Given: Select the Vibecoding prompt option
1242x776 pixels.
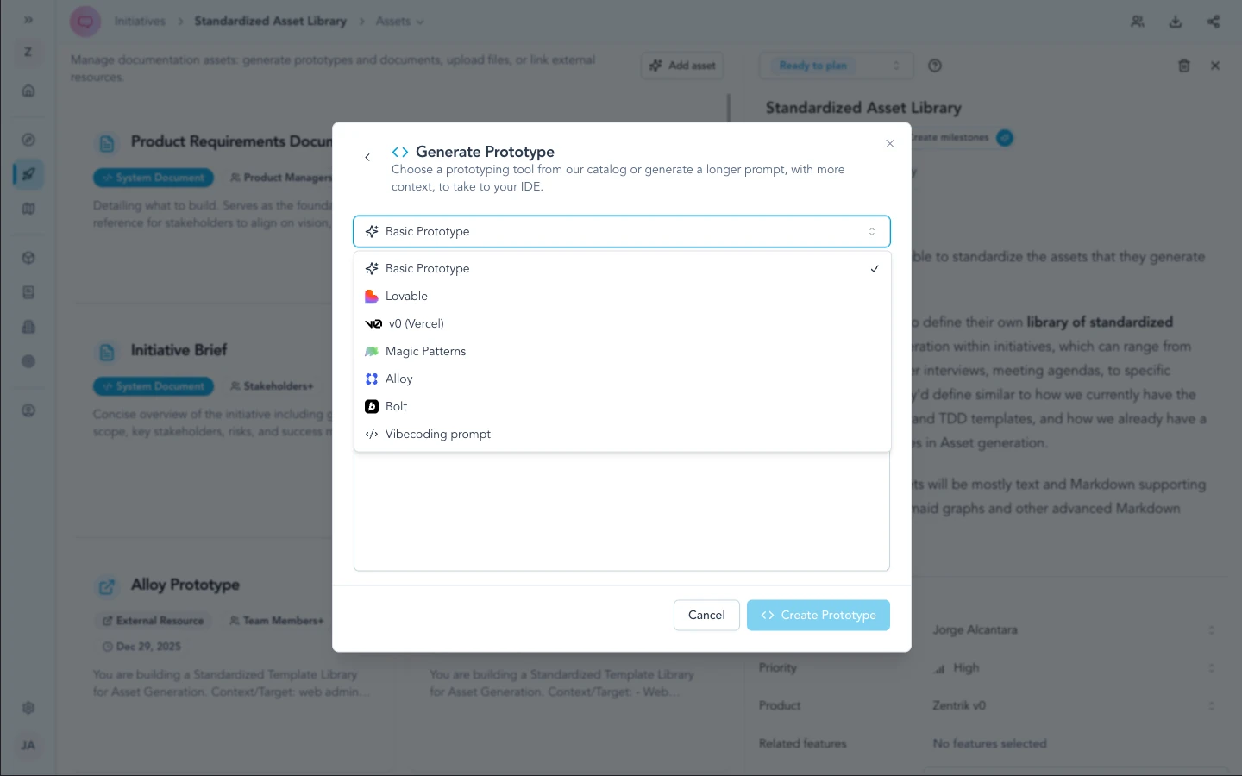Looking at the screenshot, I should pyautogui.click(x=437, y=434).
